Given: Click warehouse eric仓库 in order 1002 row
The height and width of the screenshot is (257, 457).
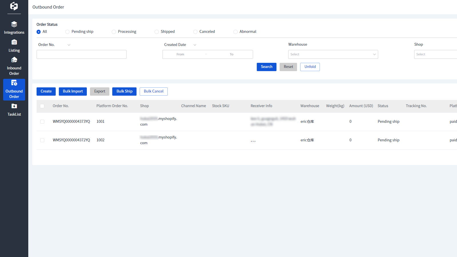Looking at the screenshot, I should pyautogui.click(x=307, y=140).
